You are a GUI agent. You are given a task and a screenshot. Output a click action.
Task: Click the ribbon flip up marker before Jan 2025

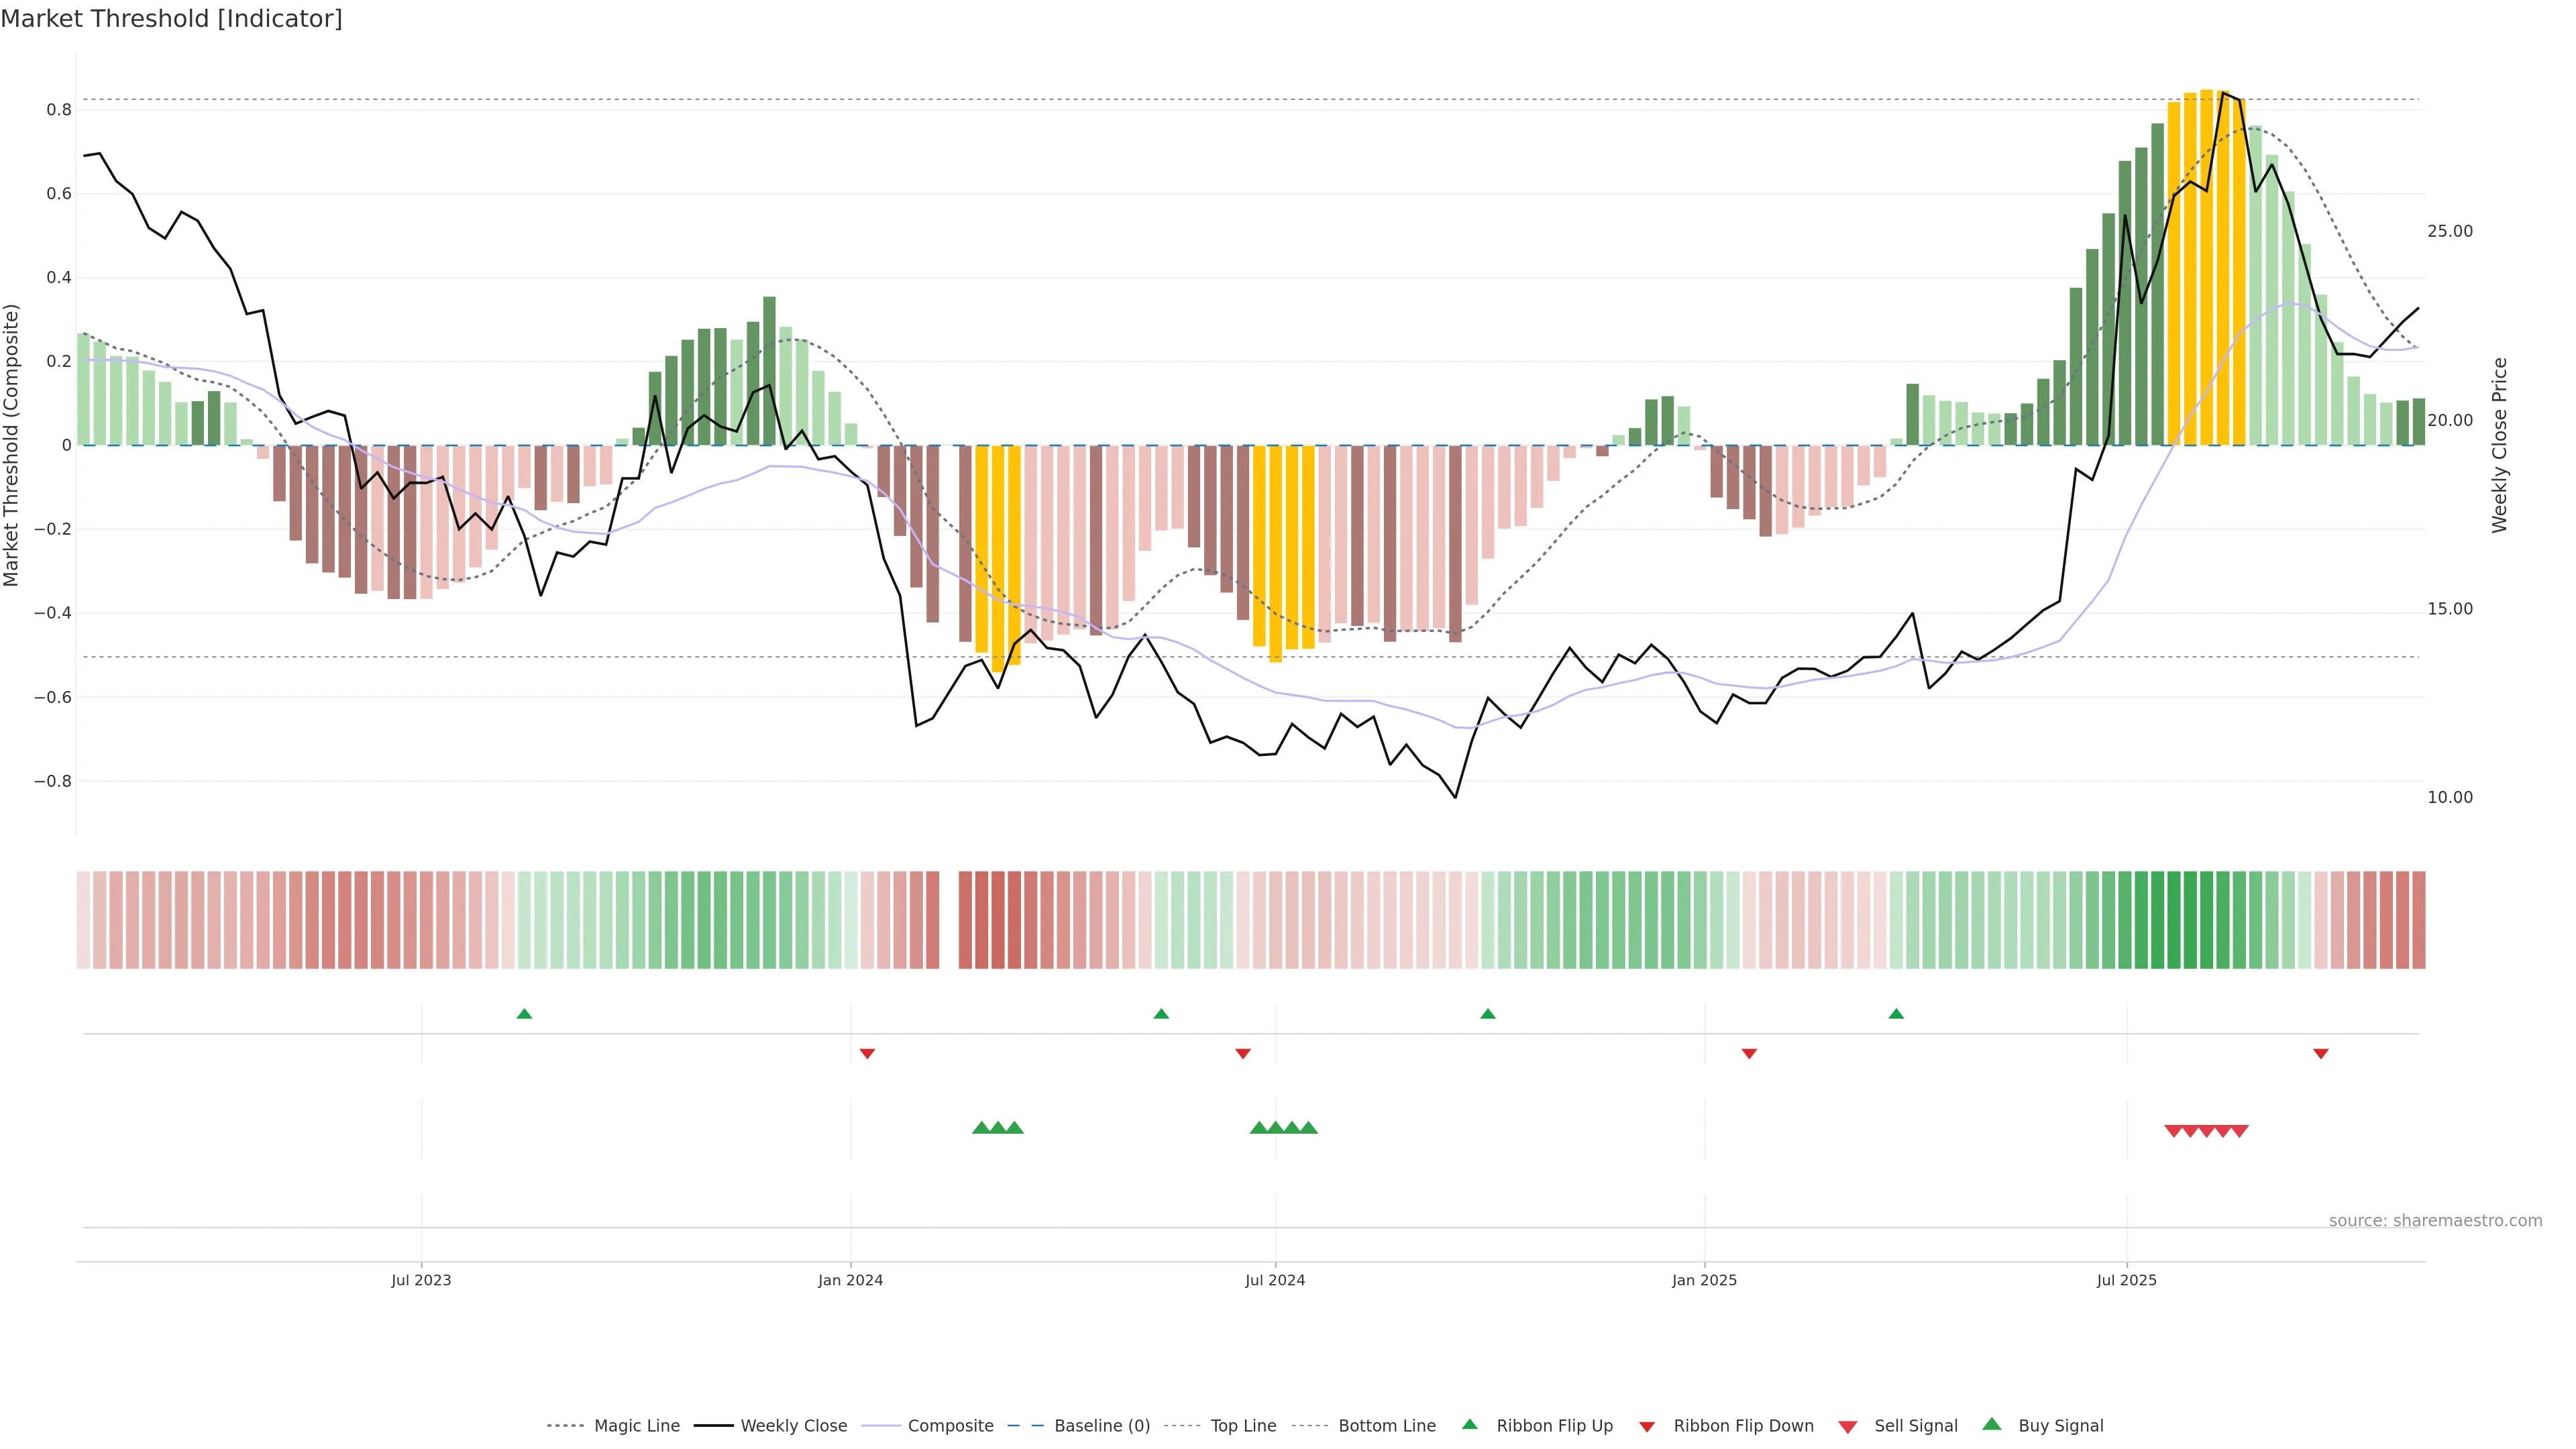1488,1014
